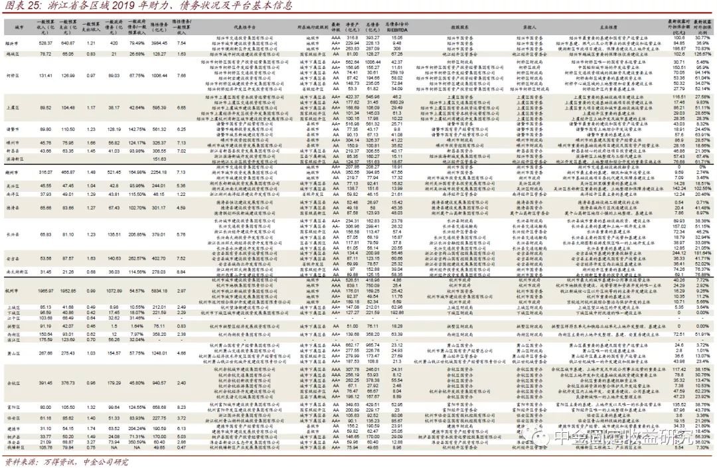Screen dimensions: 717x468
Task: Click the 新昌县 city cell
Action: pyautogui.click(x=12, y=151)
